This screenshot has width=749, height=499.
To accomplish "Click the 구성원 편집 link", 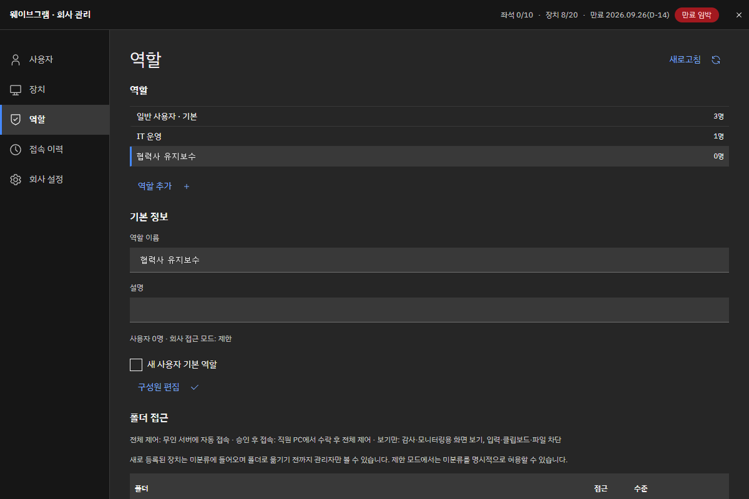I will pos(159,387).
